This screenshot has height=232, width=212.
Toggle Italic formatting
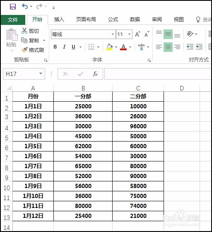pyautogui.click(x=64, y=47)
